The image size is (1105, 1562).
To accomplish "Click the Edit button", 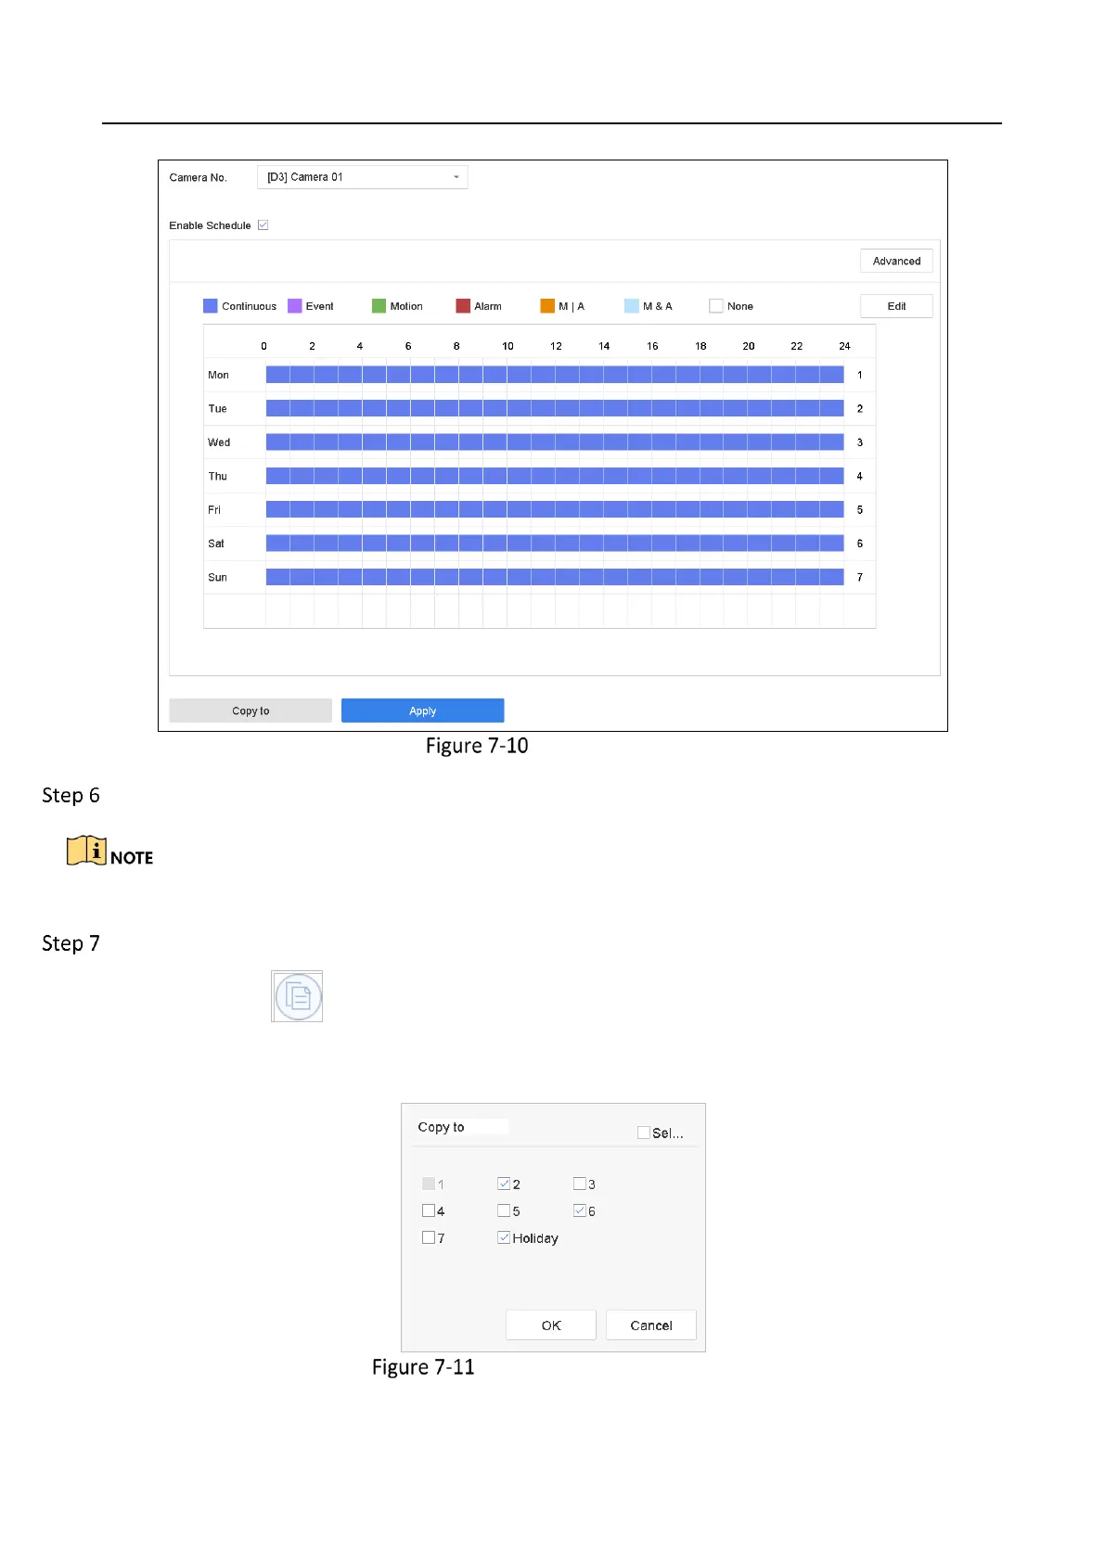I will pos(896,306).
